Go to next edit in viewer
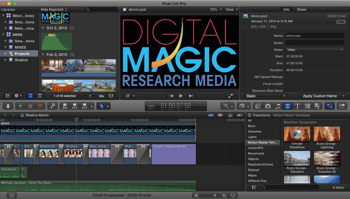 [191, 96]
